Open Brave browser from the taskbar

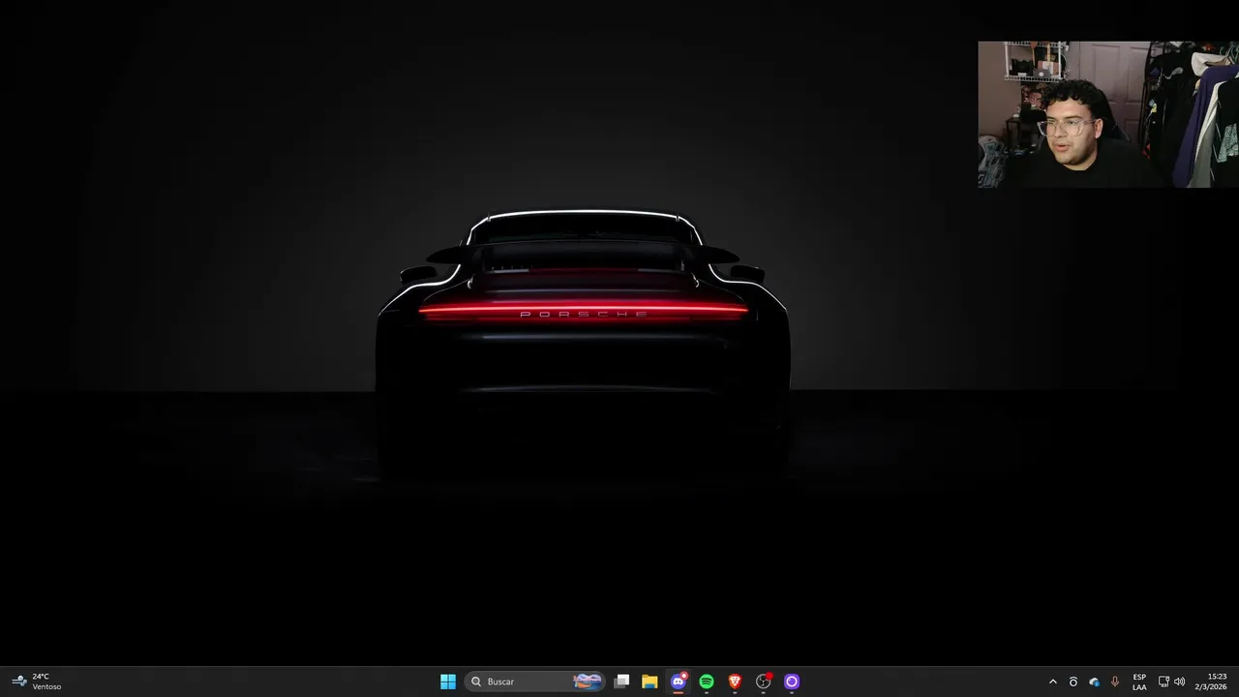[x=735, y=682]
